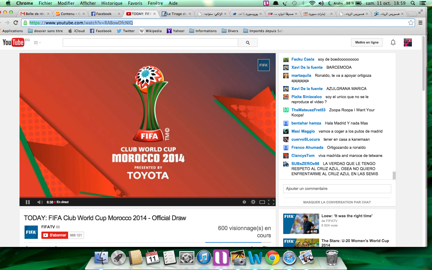Click the video progress bar
The height and width of the screenshot is (270, 432).
pos(148,197)
